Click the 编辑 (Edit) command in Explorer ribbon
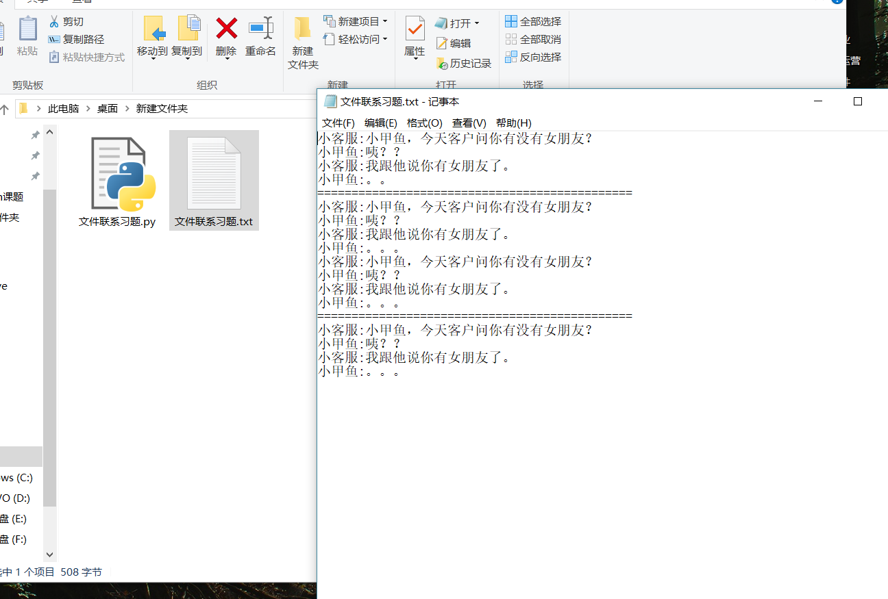 (458, 42)
